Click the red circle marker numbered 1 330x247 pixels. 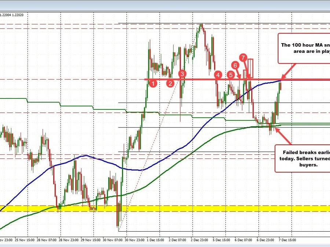(154, 83)
